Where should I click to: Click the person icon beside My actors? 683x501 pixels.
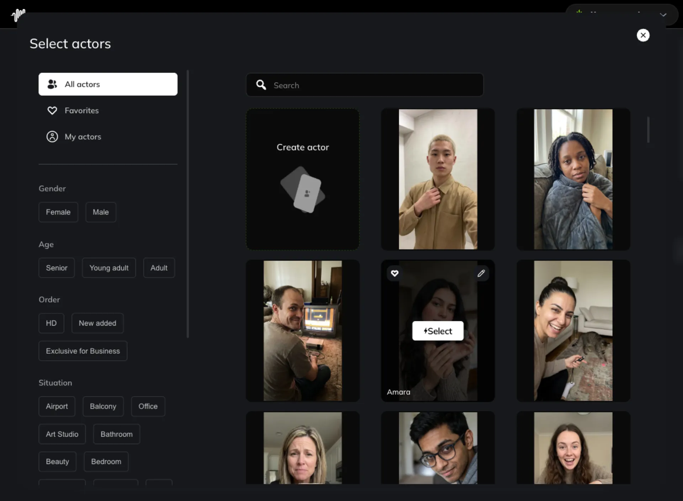pyautogui.click(x=52, y=137)
